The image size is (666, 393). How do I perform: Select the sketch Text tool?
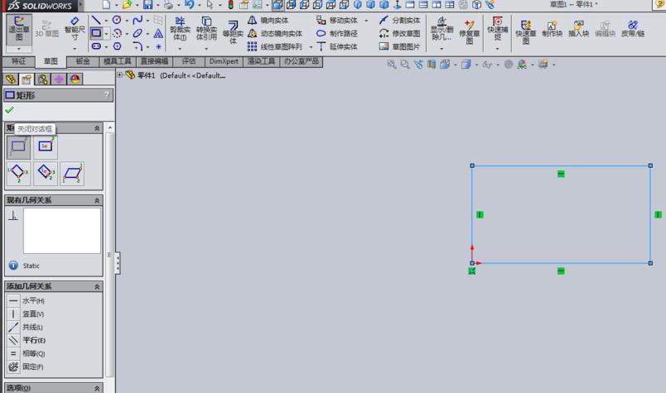pos(158,33)
